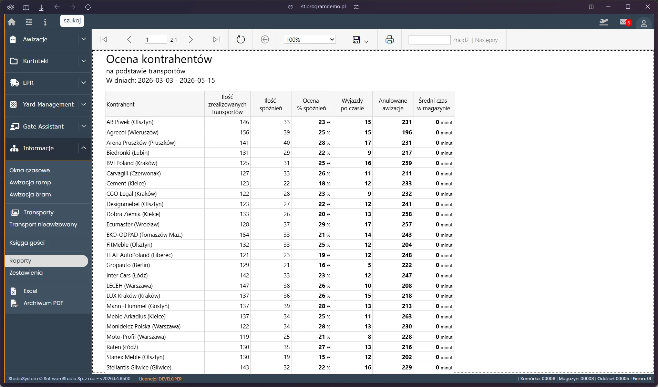Click the Archiwum PDF file icon
Image resolution: width=658 pixels, height=387 pixels.
pyautogui.click(x=14, y=303)
